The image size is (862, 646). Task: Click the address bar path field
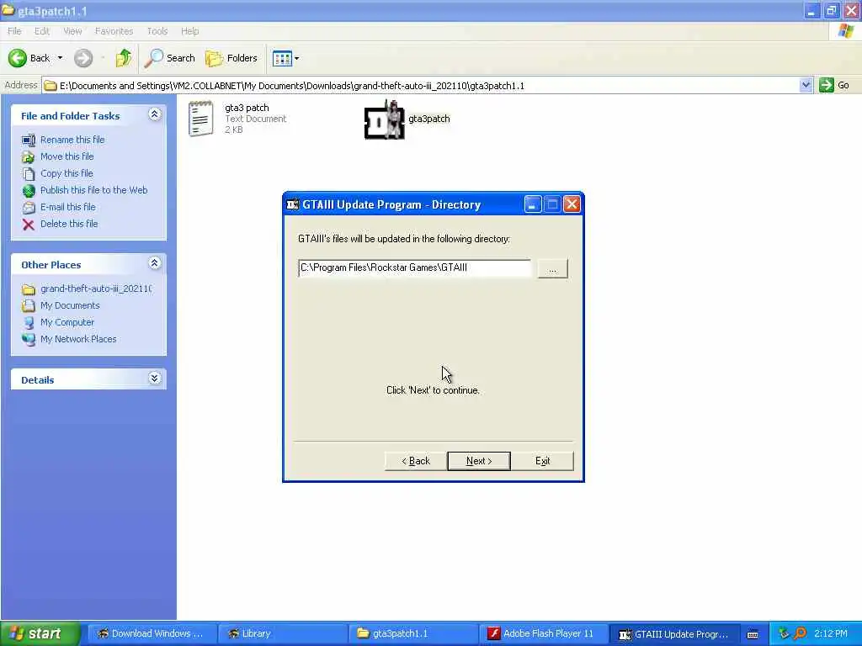point(421,85)
